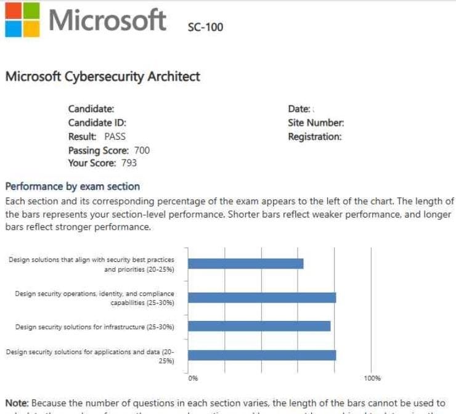Select the infrastructure security solutions bar

(x=259, y=327)
